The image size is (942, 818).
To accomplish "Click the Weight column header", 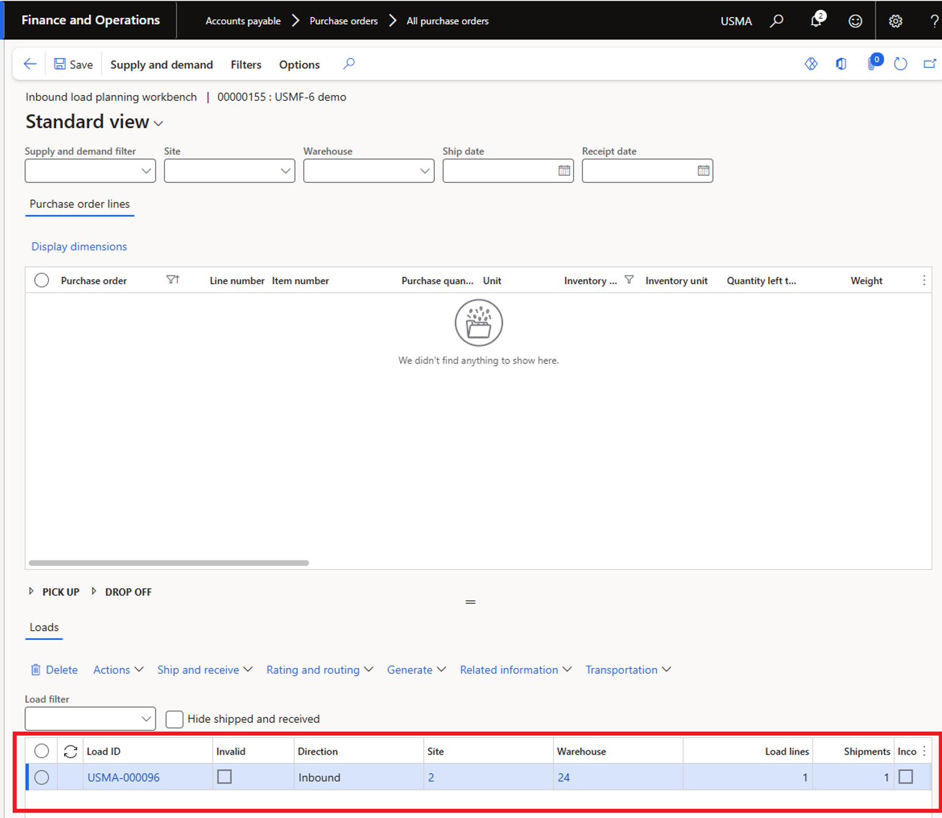I will coord(866,281).
